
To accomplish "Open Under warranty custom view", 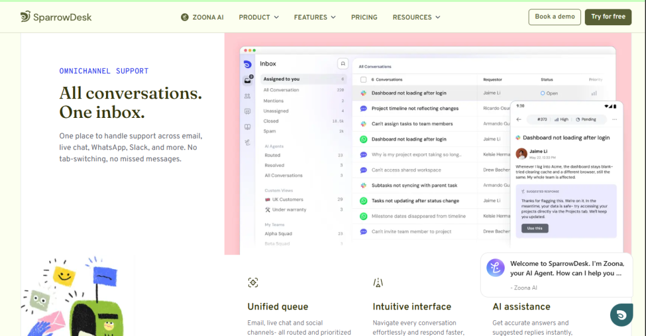I will point(303,209).
